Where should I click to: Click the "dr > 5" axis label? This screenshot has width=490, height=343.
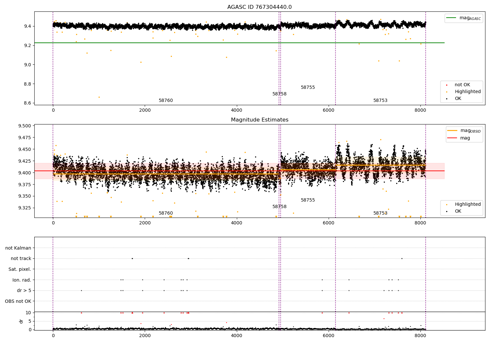[24, 290]
